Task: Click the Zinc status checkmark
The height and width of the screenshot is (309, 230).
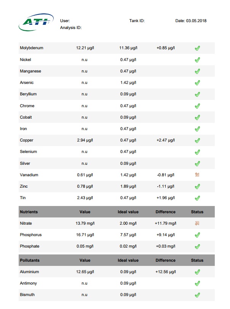Action: point(197,187)
